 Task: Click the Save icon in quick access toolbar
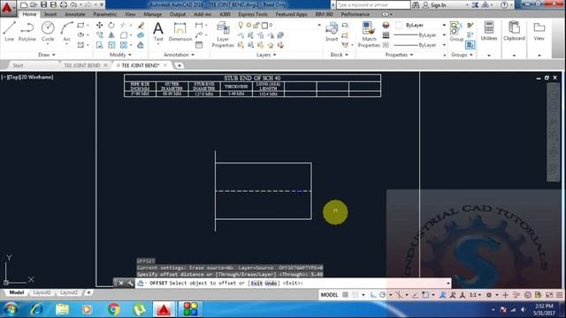click(x=43, y=5)
